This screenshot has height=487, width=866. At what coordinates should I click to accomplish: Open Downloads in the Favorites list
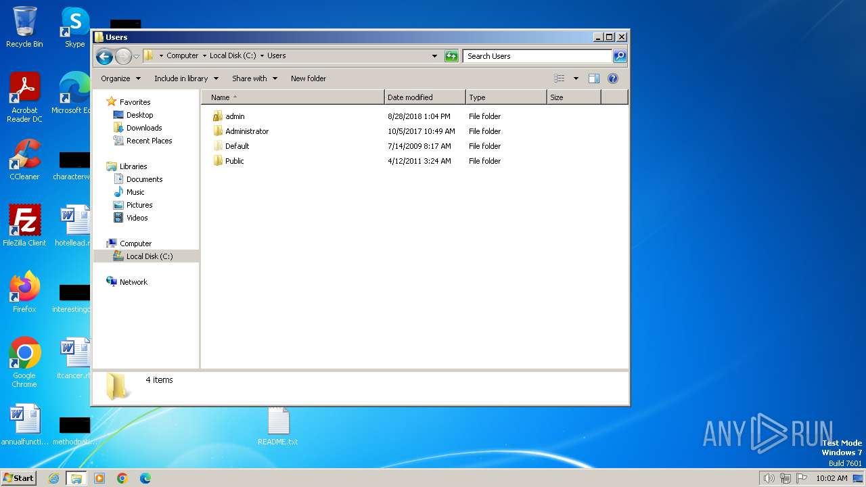pyautogui.click(x=144, y=128)
